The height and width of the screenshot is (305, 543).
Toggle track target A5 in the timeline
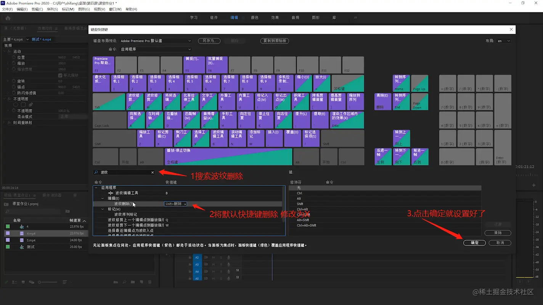click(197, 278)
